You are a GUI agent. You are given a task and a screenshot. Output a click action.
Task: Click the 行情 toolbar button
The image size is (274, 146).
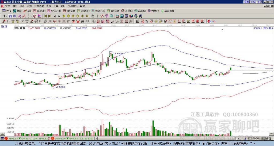(6, 11)
